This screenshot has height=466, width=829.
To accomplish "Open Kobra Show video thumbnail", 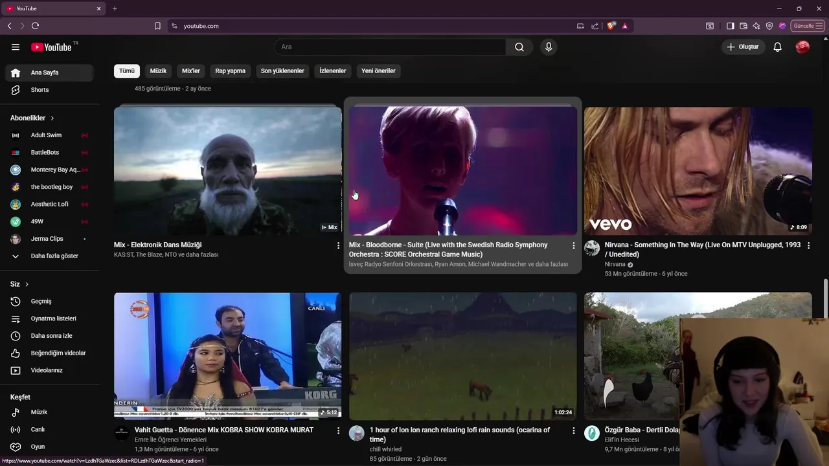I will tap(228, 356).
